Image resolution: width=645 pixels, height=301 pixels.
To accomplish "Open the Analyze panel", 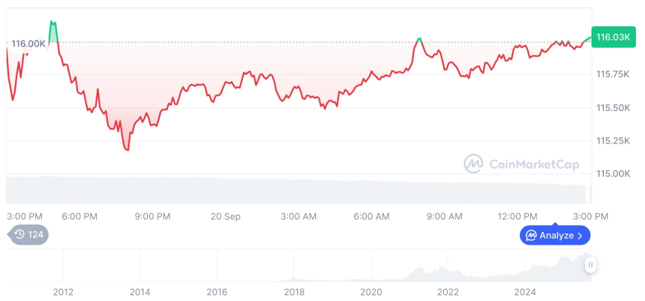I will click(x=555, y=236).
